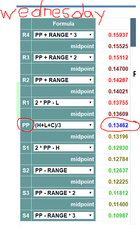Click the midpoint label below S3

82,204
